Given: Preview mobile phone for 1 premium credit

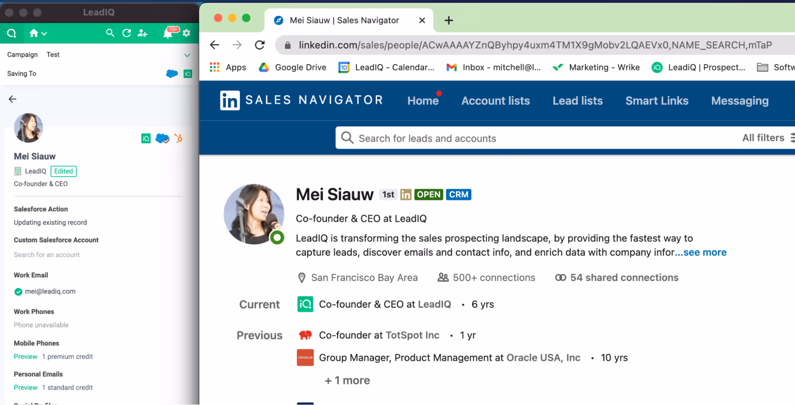Looking at the screenshot, I should (x=25, y=356).
